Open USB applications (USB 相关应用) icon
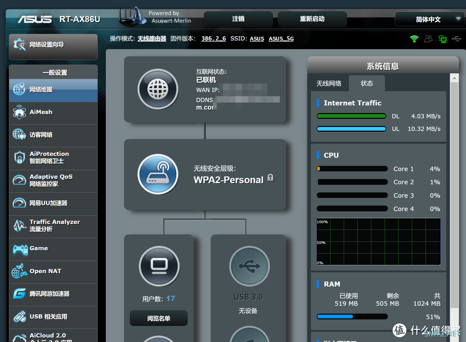This screenshot has width=466, height=342. [19, 317]
